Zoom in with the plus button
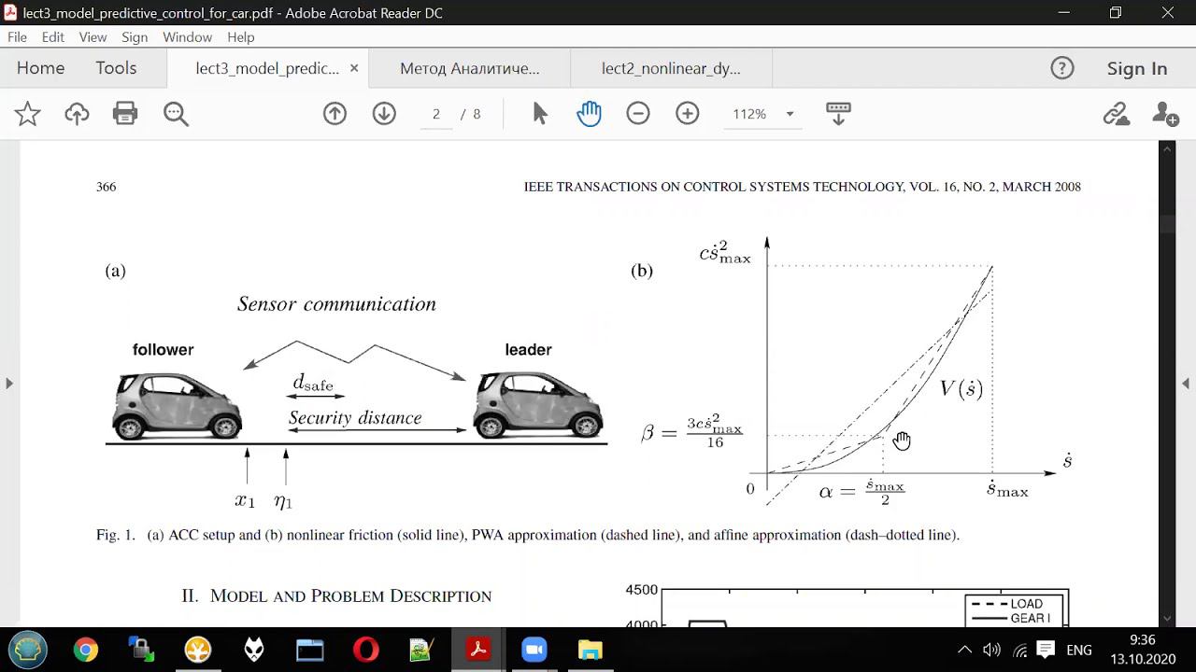 tap(688, 114)
